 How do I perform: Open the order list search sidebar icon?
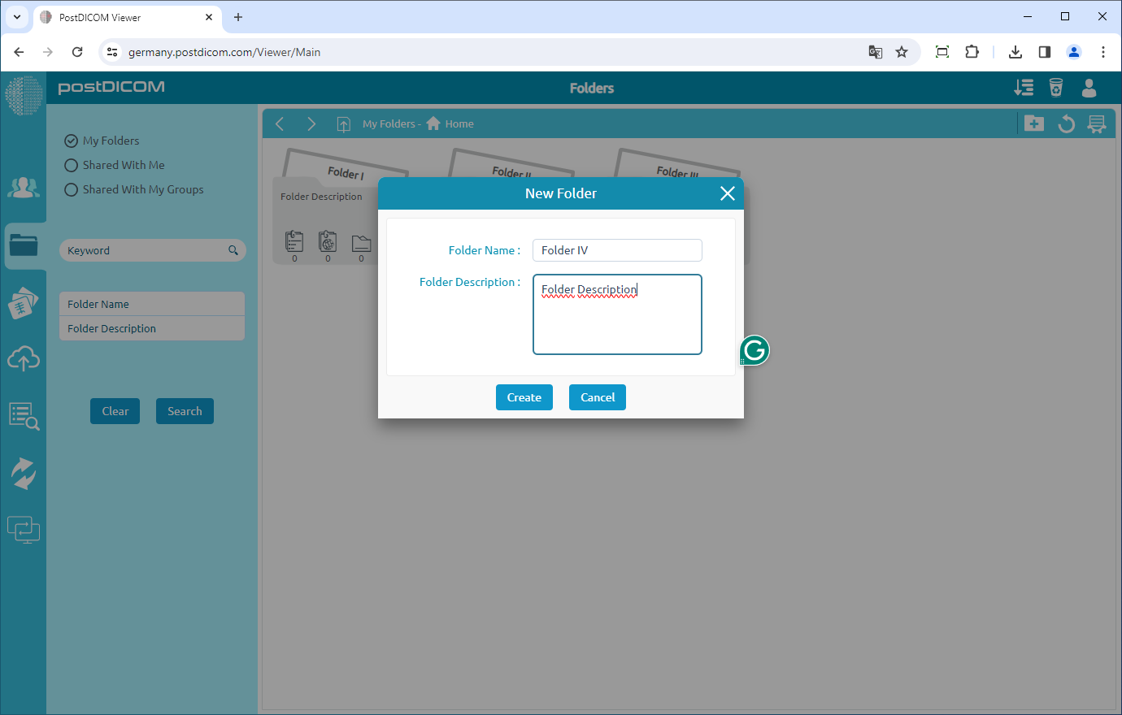pos(24,416)
